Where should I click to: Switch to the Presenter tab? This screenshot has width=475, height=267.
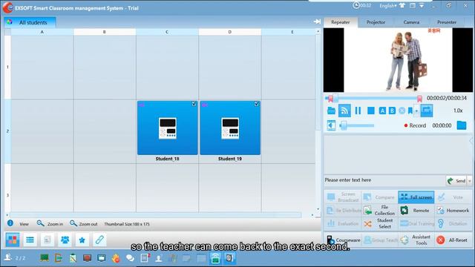pos(447,22)
